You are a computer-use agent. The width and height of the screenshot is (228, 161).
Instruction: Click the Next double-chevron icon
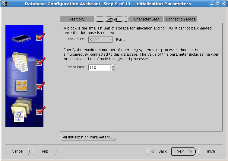coord(190,151)
